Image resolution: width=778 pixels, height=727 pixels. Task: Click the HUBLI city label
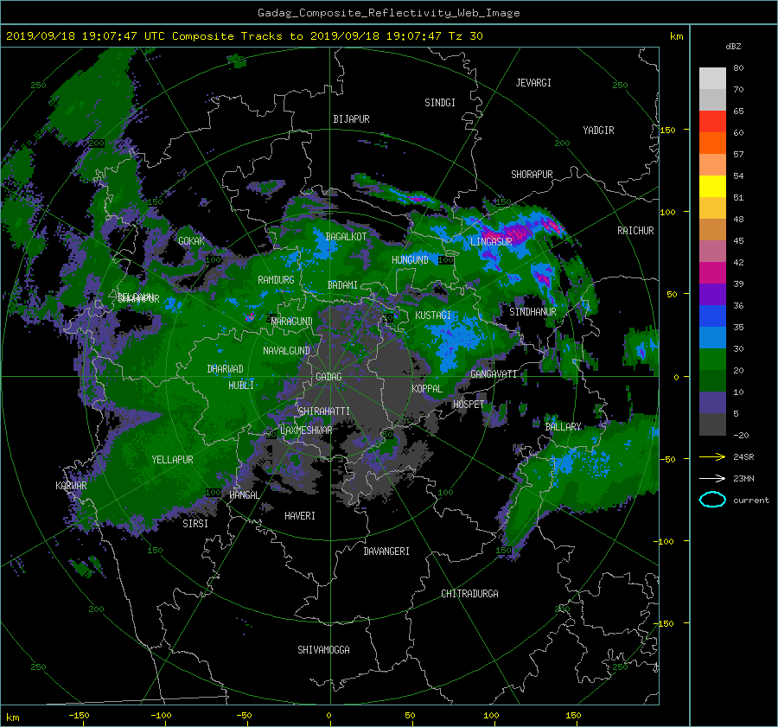(241, 386)
